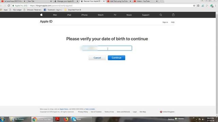Switch to the Add Text using YouTube tab
This screenshot has height=122, width=218.
click(119, 1)
